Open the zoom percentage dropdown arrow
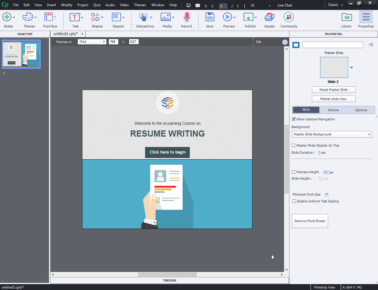Screen dimensions: 378x290 [x=269, y=6]
